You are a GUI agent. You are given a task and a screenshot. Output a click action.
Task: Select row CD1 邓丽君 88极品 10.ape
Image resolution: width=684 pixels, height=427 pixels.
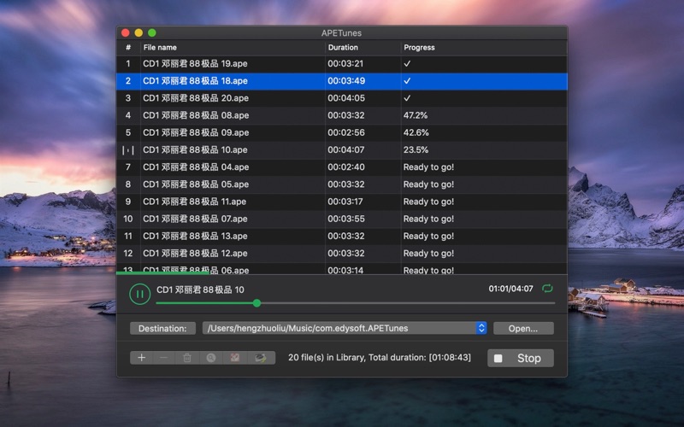coord(341,150)
